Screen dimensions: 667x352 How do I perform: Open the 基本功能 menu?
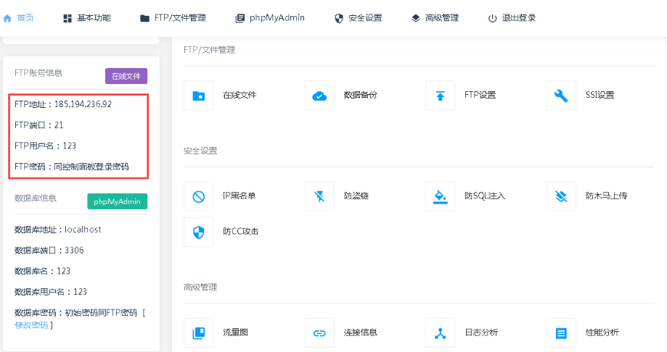(x=94, y=18)
